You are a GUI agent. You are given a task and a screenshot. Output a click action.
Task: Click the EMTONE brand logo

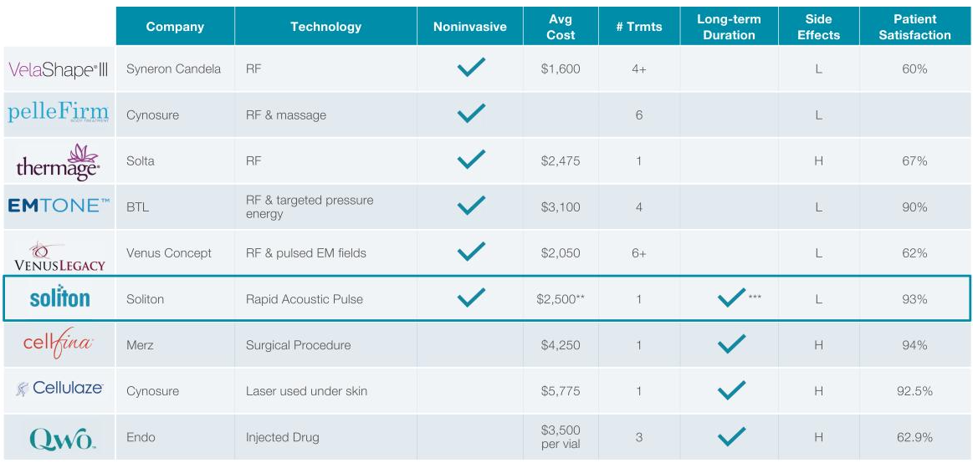59,206
